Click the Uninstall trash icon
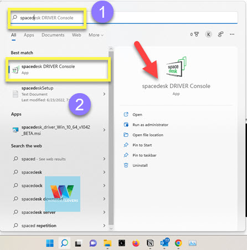 coord(126,165)
